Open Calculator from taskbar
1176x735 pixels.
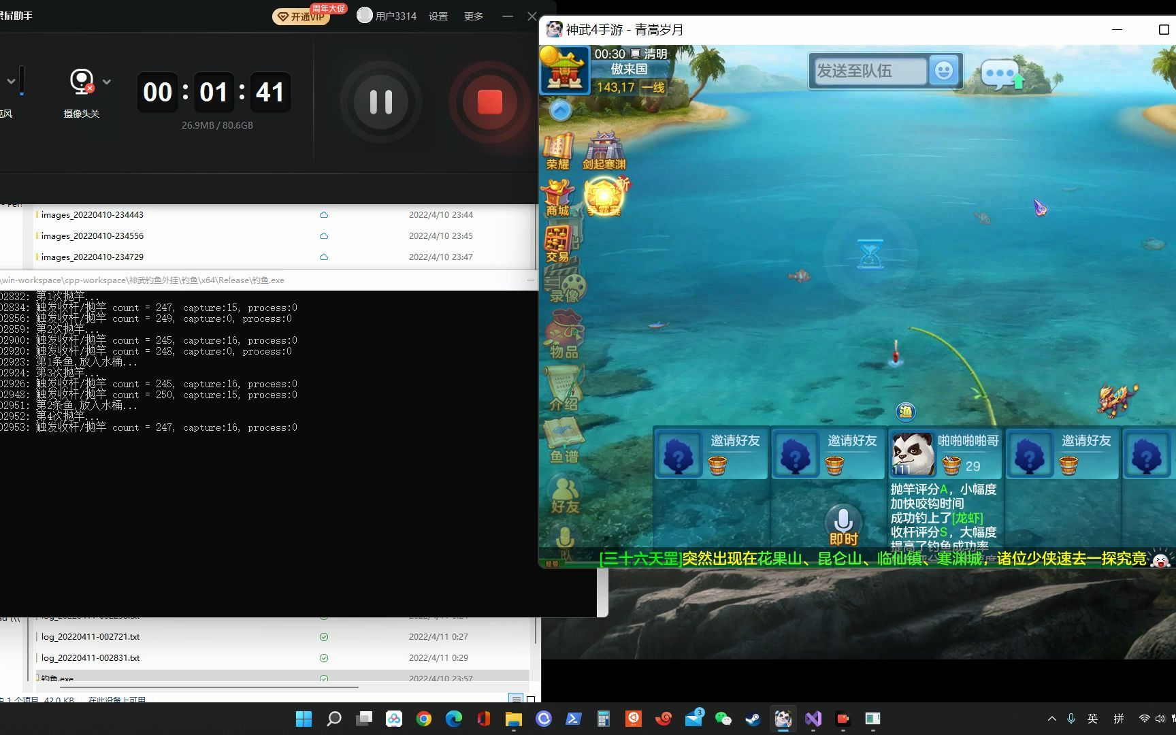tap(604, 719)
